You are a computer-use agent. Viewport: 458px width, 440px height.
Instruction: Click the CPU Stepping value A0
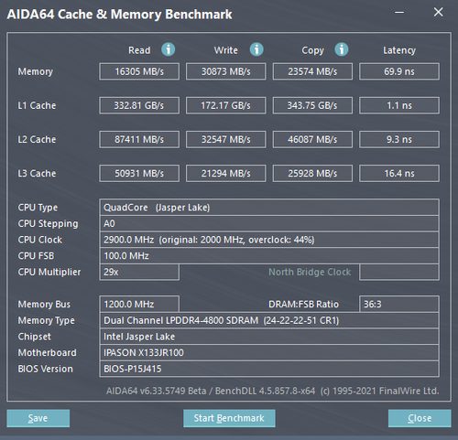pyautogui.click(x=269, y=223)
